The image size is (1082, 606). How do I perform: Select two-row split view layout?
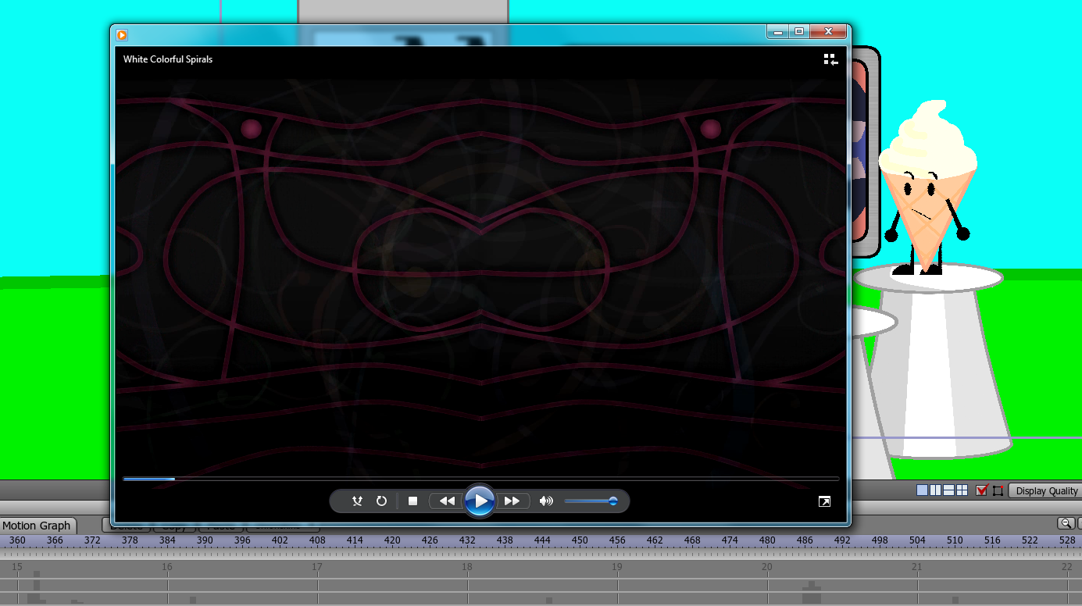(948, 490)
